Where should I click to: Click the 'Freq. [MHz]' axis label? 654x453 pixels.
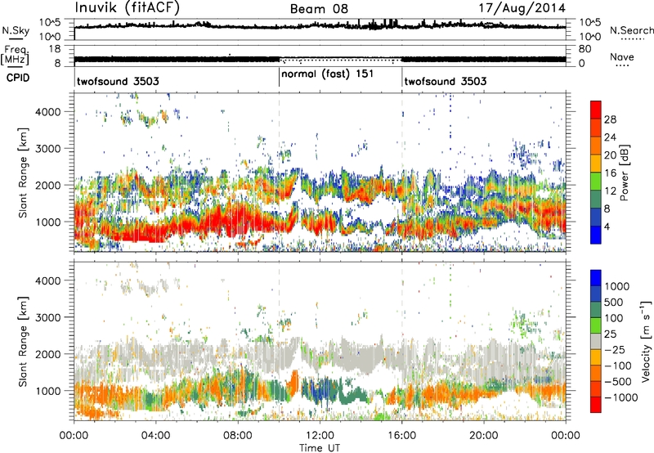coord(16,56)
